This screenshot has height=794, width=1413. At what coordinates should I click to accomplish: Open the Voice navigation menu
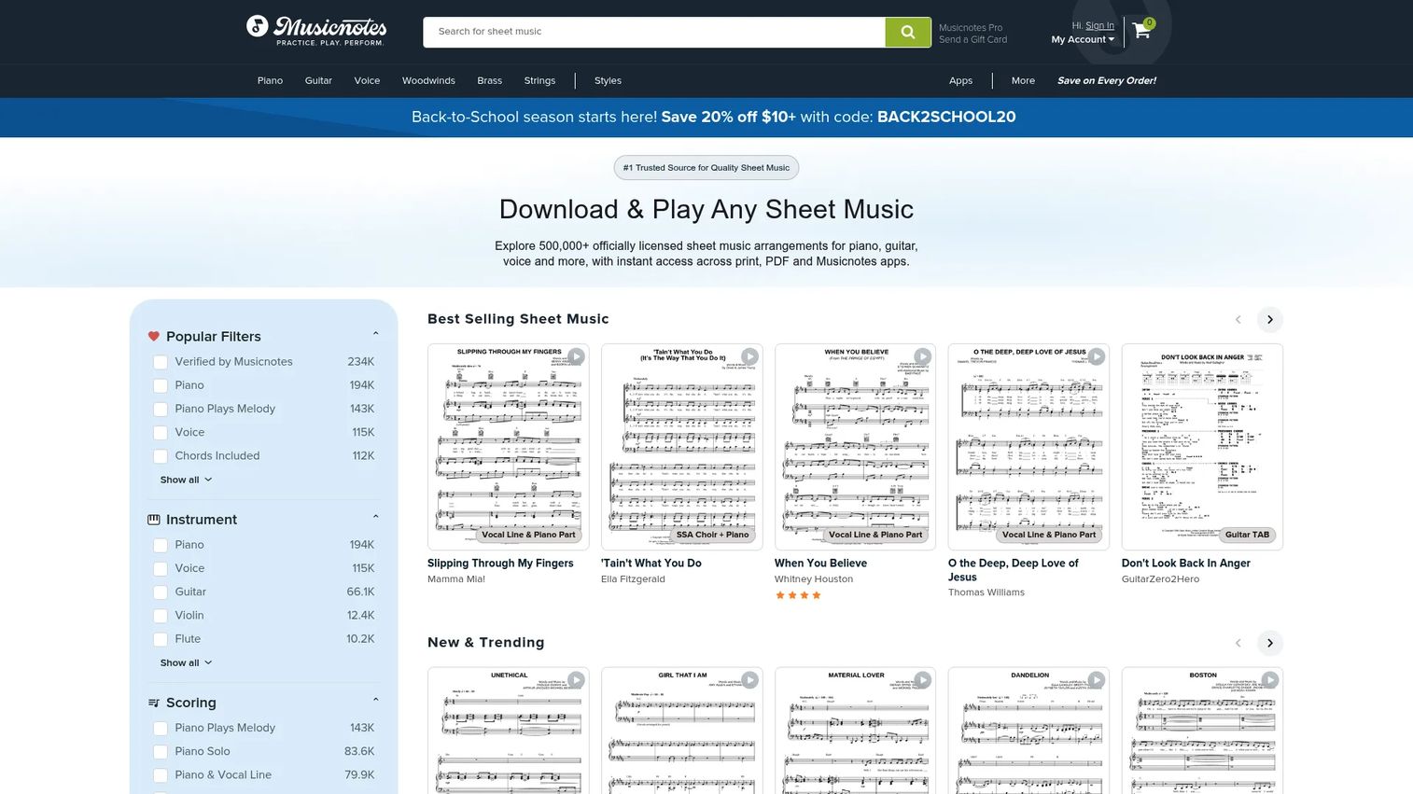point(367,80)
